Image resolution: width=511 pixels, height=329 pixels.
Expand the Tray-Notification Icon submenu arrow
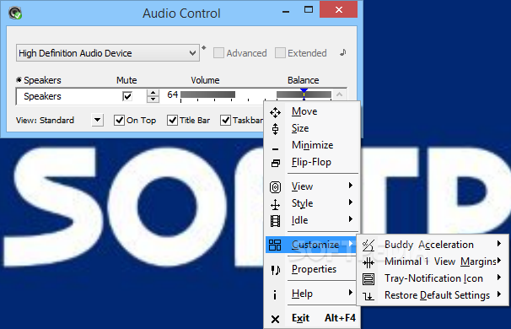coord(499,278)
